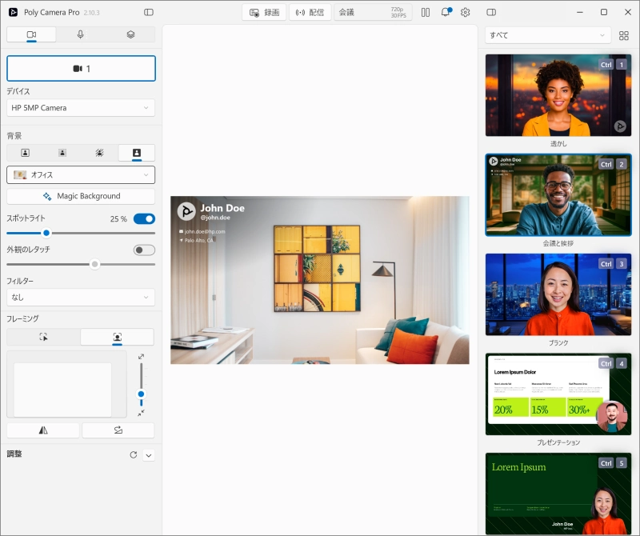
Task: Open the HP 5MP Camera device dropdown
Action: coord(81,108)
